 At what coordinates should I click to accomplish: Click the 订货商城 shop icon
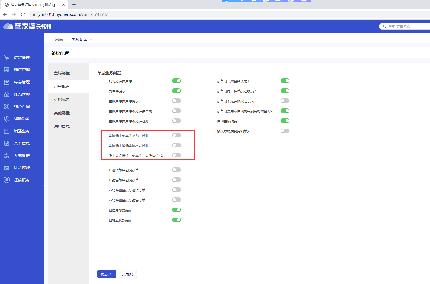(7, 168)
